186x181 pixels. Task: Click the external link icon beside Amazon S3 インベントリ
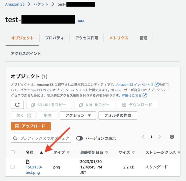coord(156,84)
